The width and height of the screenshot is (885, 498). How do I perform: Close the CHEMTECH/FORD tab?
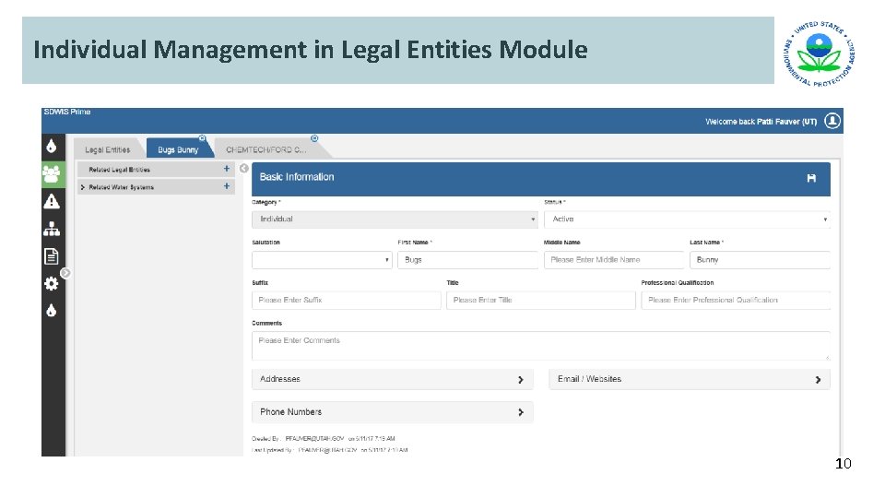coord(314,138)
